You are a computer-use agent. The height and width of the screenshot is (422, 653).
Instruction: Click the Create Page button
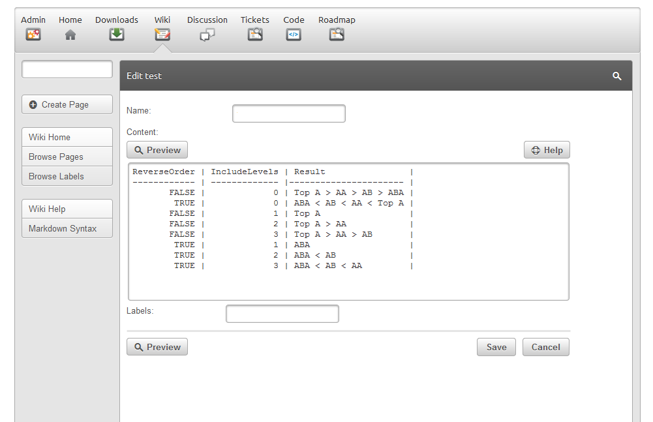click(67, 104)
